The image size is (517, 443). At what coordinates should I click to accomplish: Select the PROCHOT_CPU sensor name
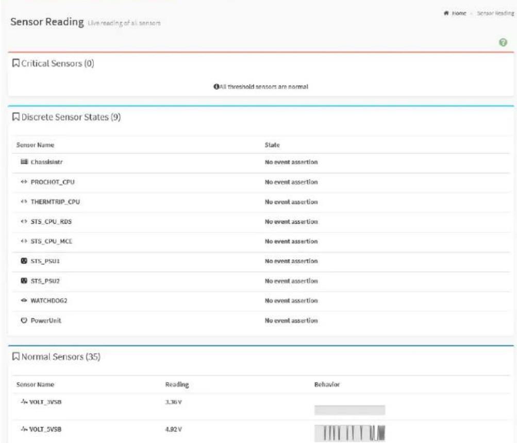coord(53,182)
